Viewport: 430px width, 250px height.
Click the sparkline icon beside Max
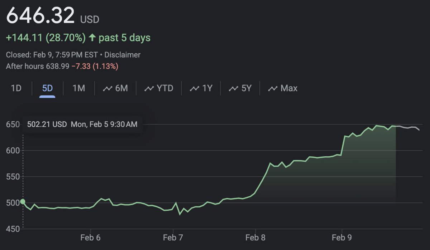pos(273,88)
